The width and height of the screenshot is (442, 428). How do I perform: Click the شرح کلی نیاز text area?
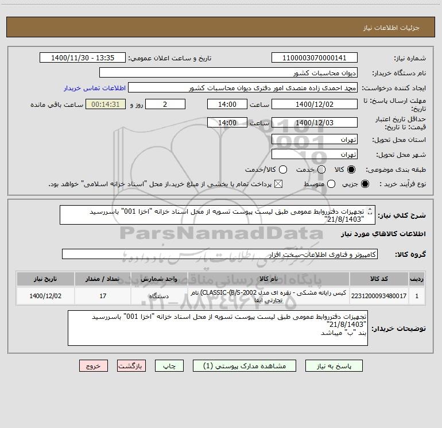pos(218,215)
